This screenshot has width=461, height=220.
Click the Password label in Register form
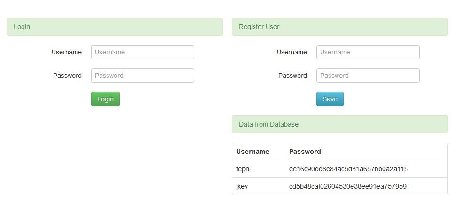click(x=292, y=76)
